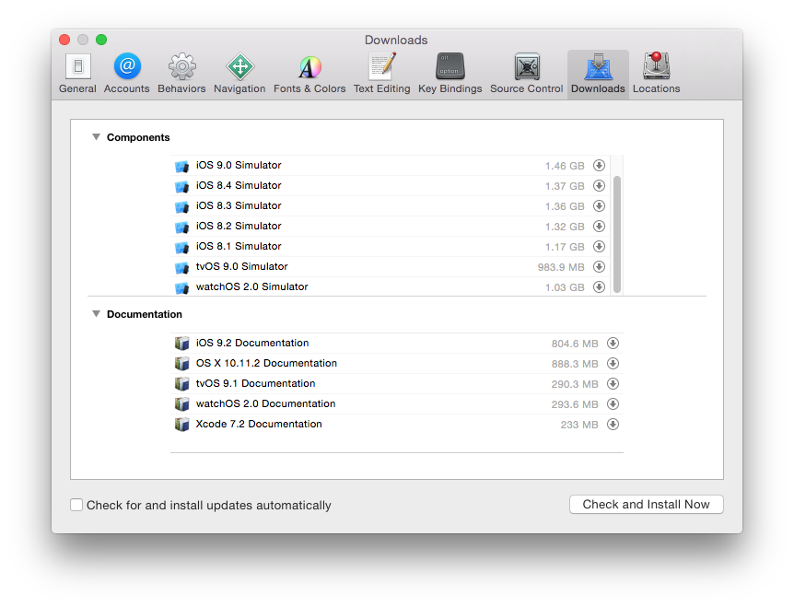
Task: Click the green zoom window button
Action: click(101, 40)
